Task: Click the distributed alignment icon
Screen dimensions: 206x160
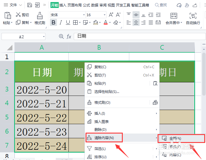Action: pyautogui.click(x=158, y=23)
